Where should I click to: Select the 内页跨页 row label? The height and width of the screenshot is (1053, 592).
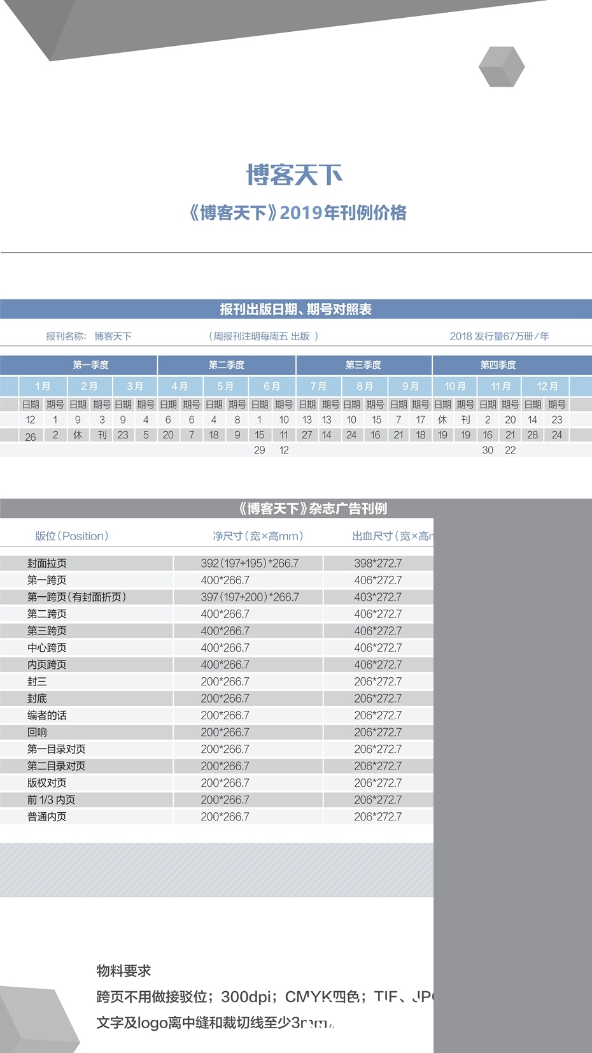47,664
